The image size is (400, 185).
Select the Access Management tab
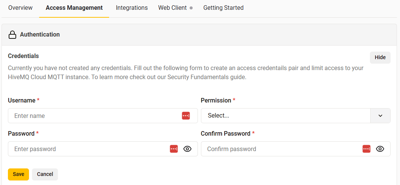(74, 8)
